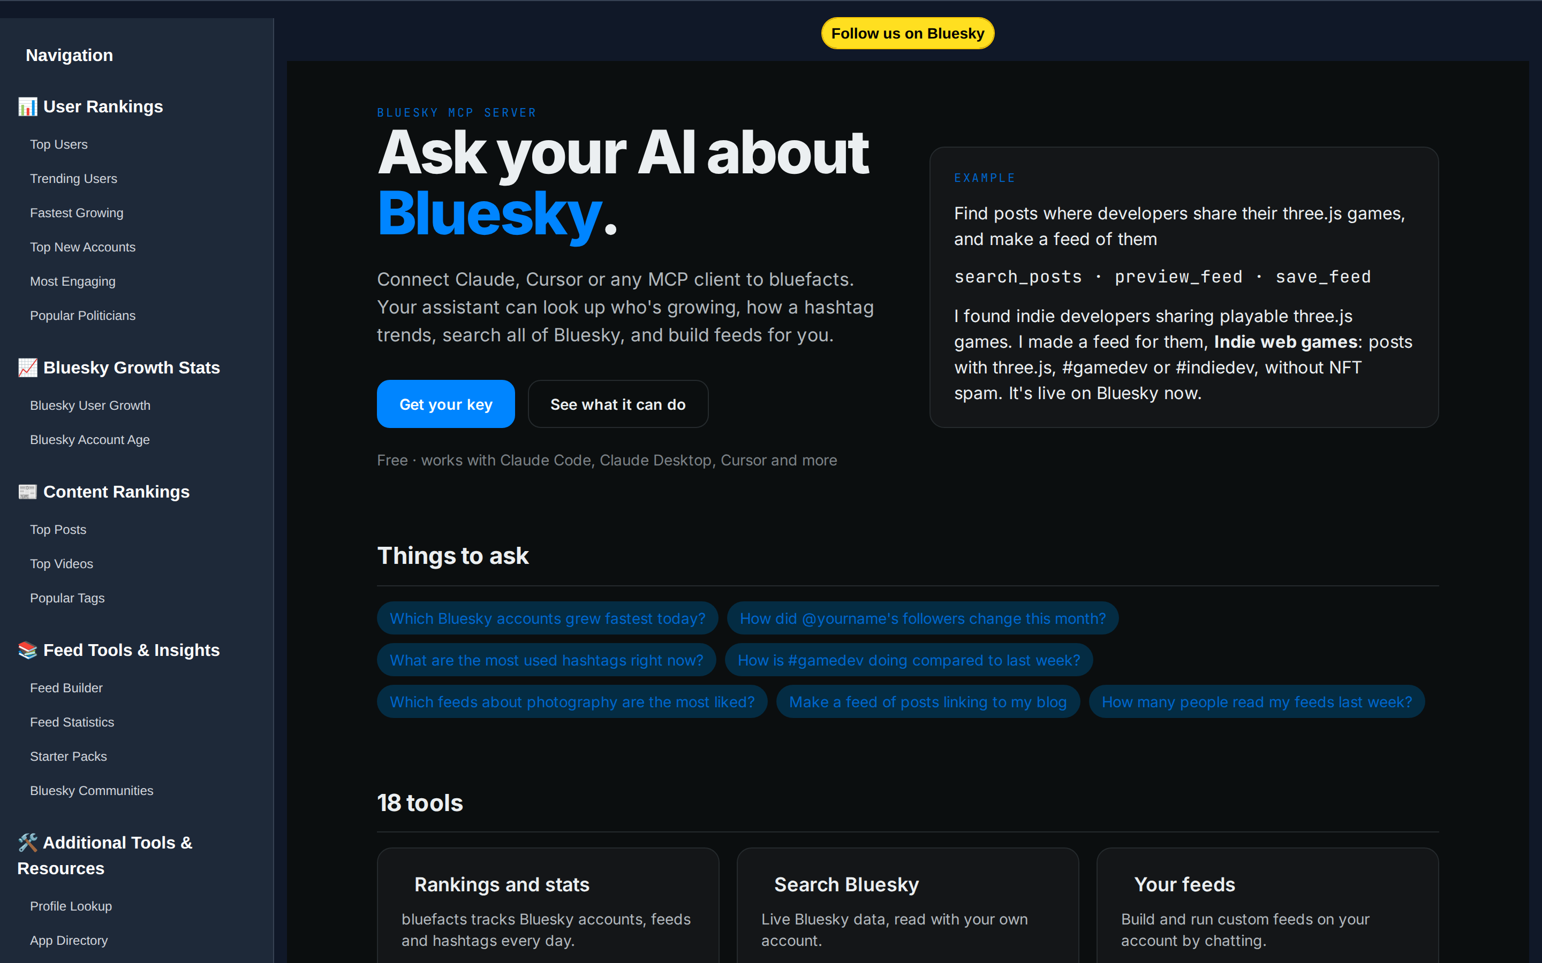
Task: Open Bluesky User Growth stats
Action: pyautogui.click(x=90, y=405)
